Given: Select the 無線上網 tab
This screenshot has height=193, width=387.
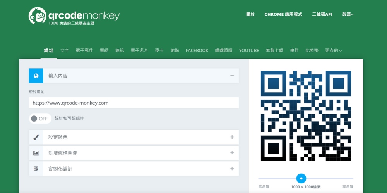Looking at the screenshot, I should pos(274,51).
